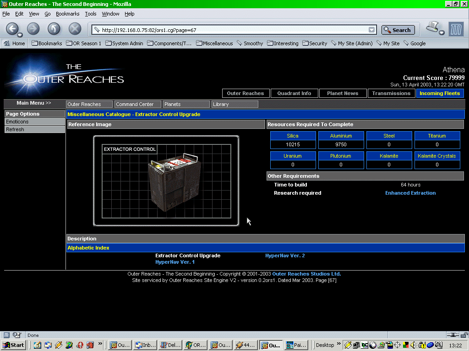Expand the URL bar history dropdown
This screenshot has height=351, width=469.
(x=372, y=30)
